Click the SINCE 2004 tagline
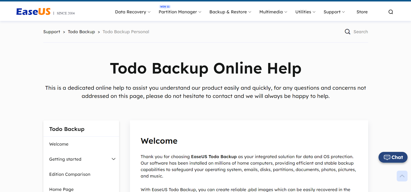The image size is (411, 192). tap(66, 13)
